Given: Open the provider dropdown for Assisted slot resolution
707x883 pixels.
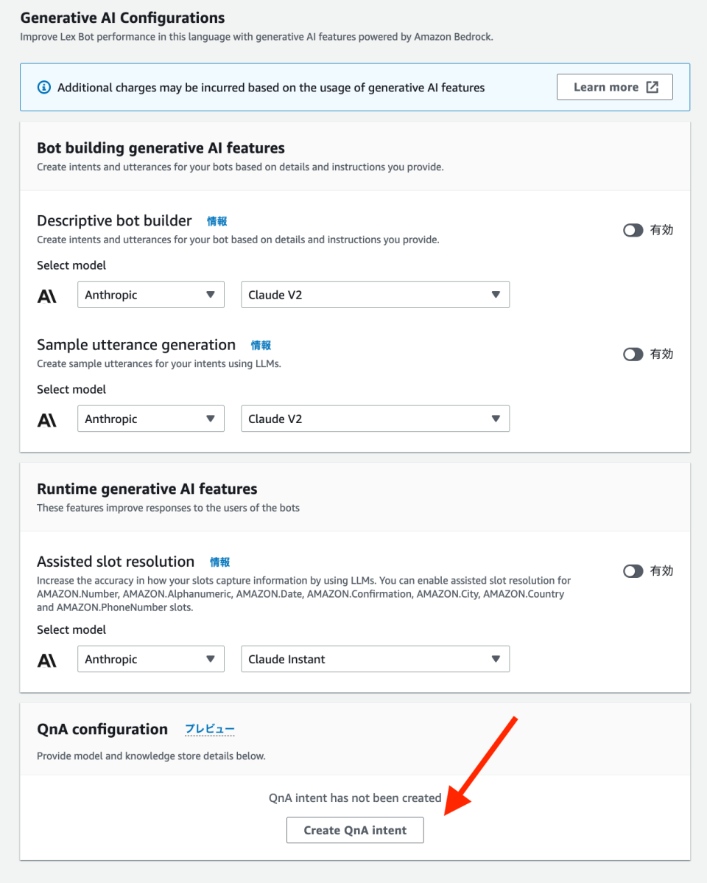Looking at the screenshot, I should (150, 658).
